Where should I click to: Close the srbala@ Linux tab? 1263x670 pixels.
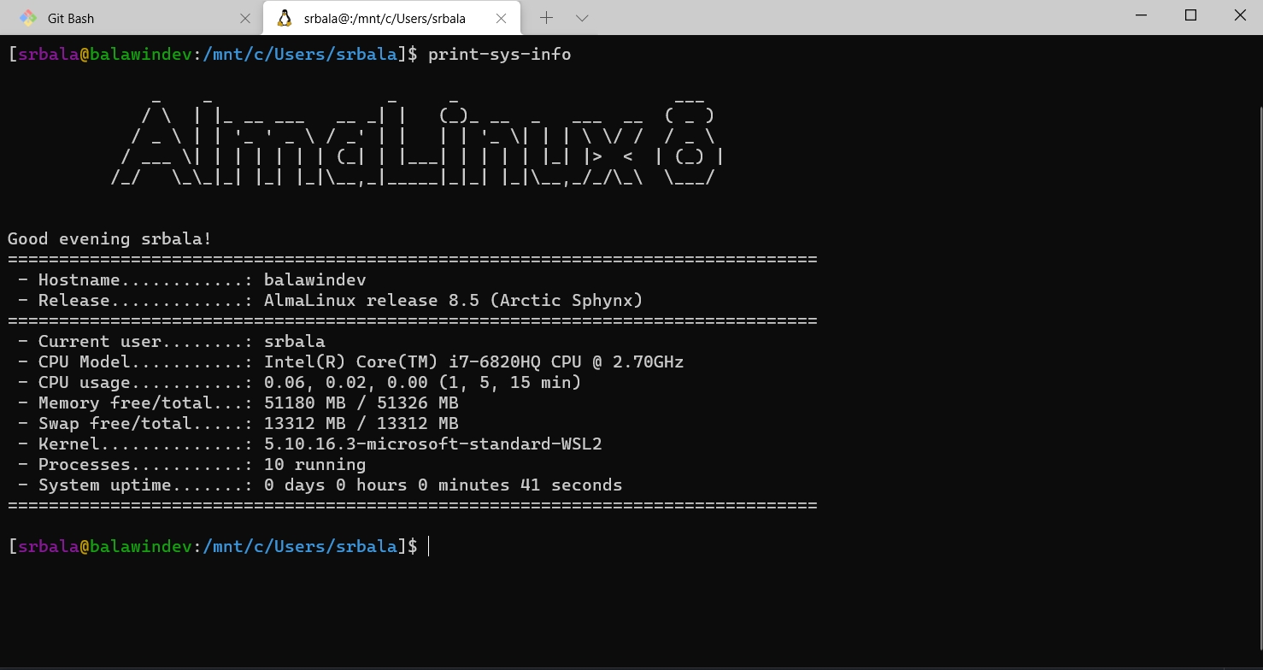click(x=502, y=18)
